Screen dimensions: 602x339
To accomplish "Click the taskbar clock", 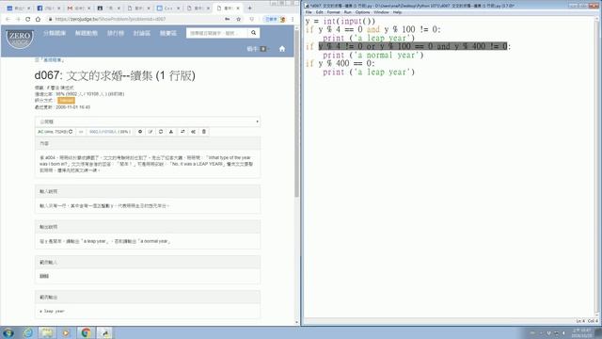I will [x=582, y=332].
